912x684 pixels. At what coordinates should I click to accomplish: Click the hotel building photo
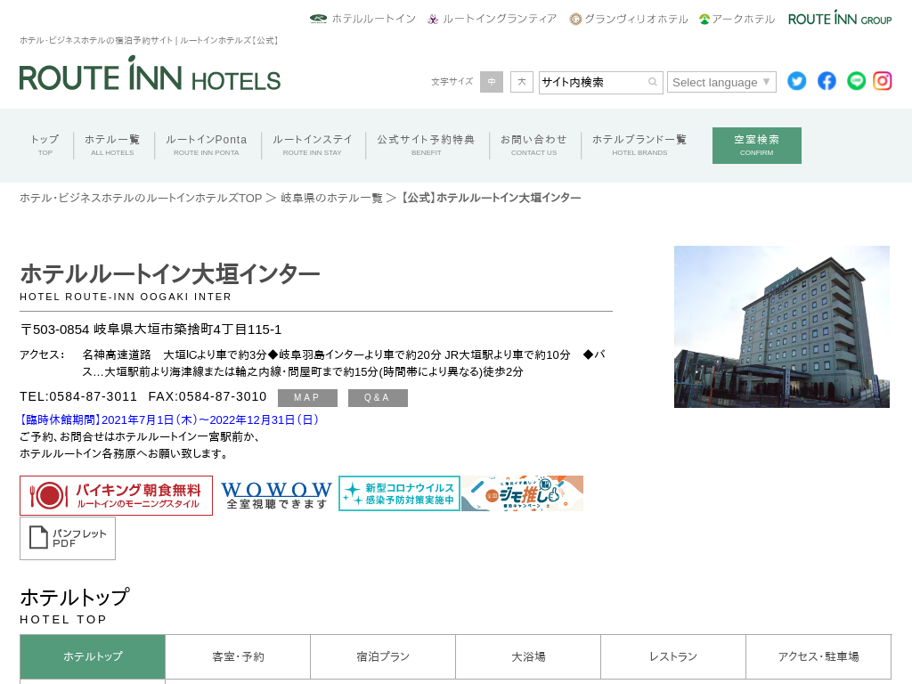(782, 327)
